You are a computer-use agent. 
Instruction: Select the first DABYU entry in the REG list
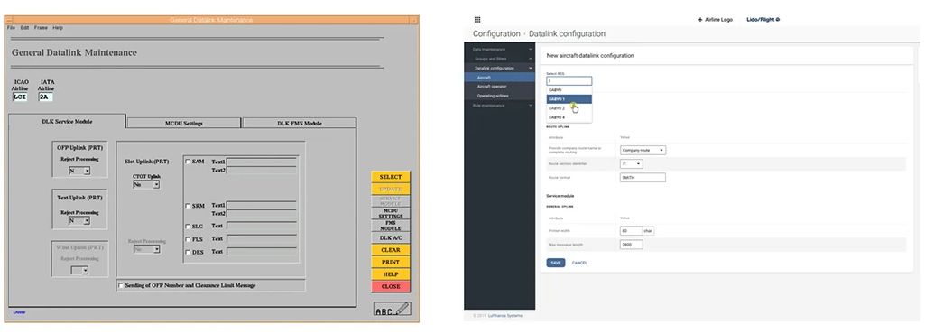[x=569, y=90]
